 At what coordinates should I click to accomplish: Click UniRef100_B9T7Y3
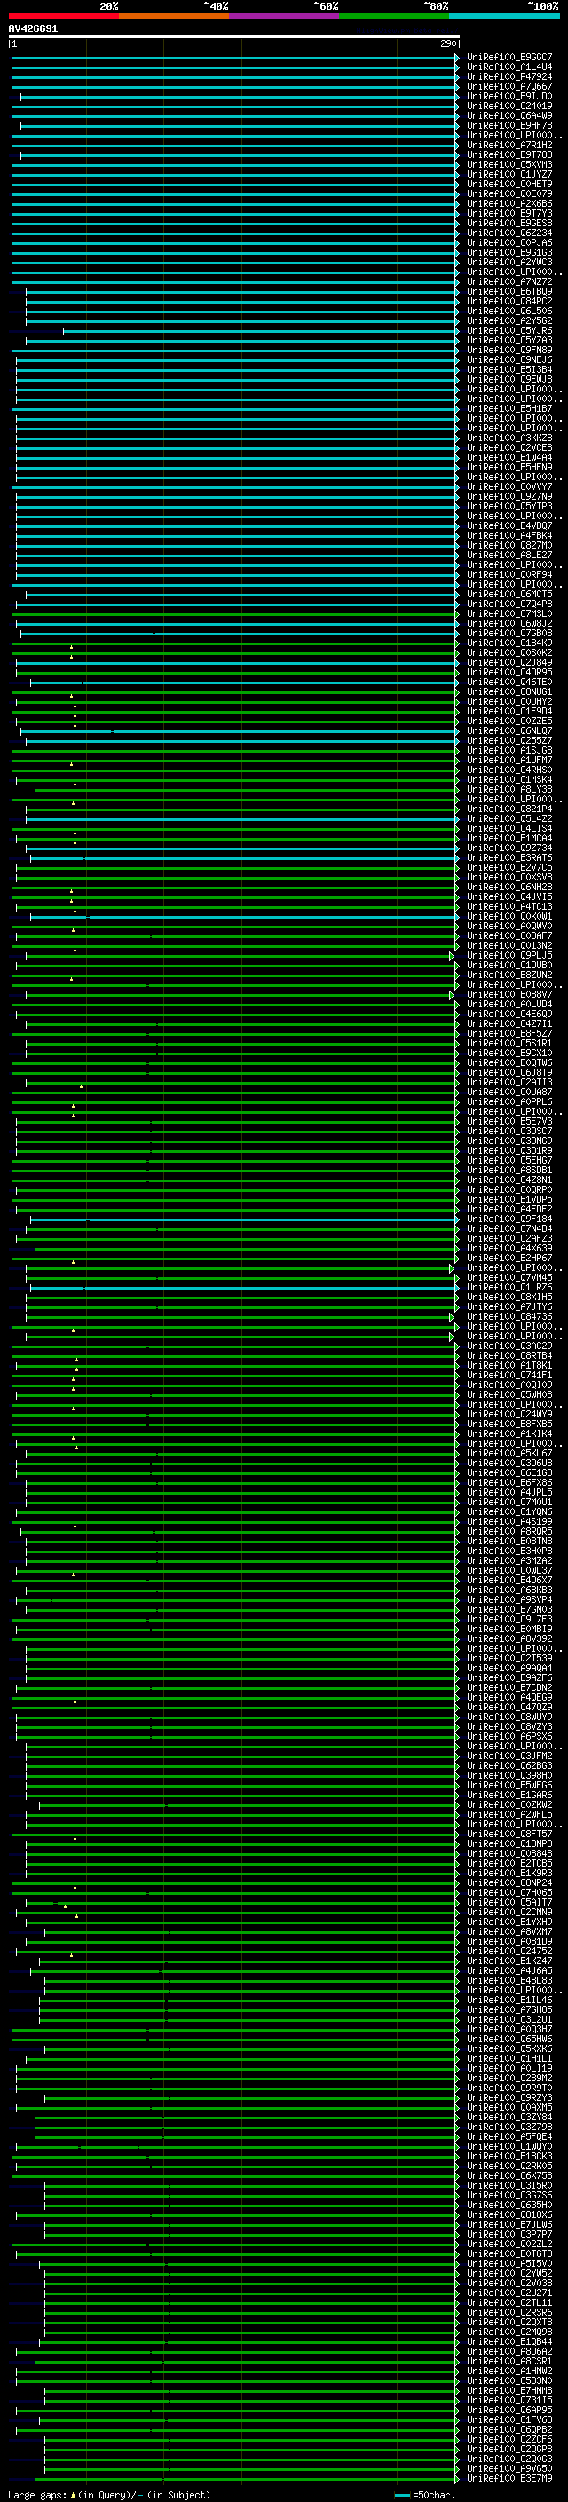tap(509, 214)
